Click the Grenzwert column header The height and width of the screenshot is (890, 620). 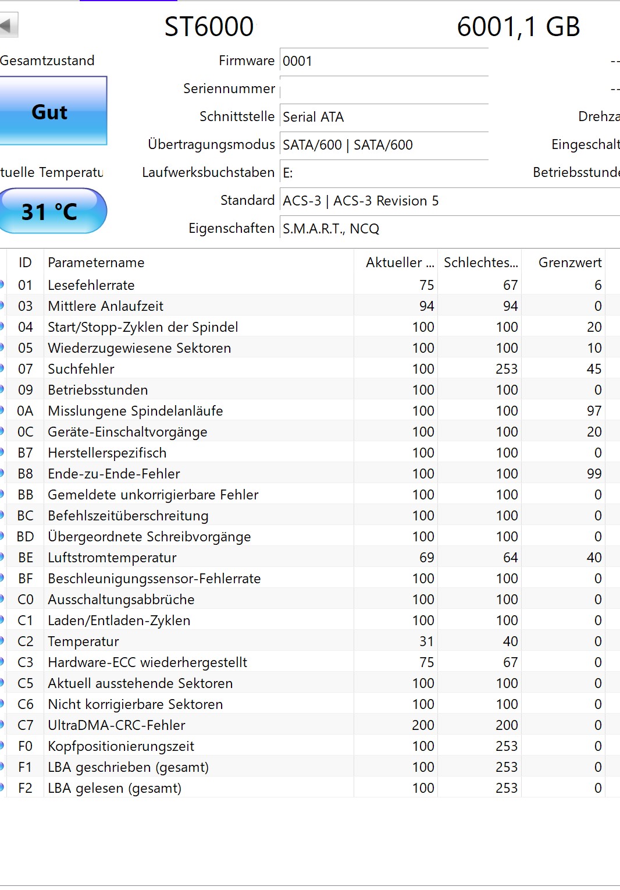563,263
